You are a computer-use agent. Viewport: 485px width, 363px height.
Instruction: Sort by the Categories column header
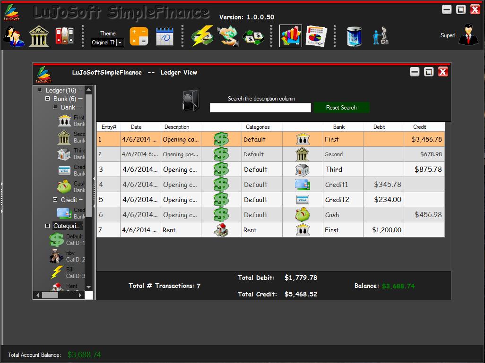pyautogui.click(x=262, y=127)
